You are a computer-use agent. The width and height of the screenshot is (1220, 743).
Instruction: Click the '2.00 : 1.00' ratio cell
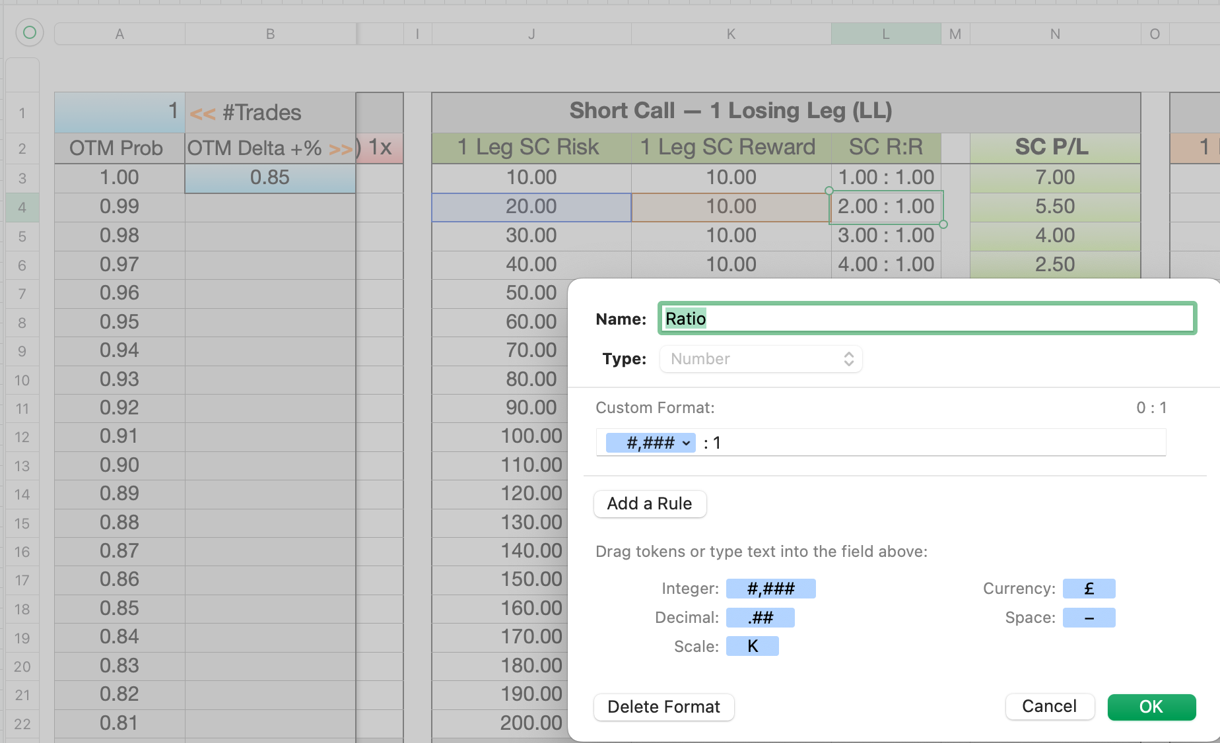coord(886,207)
